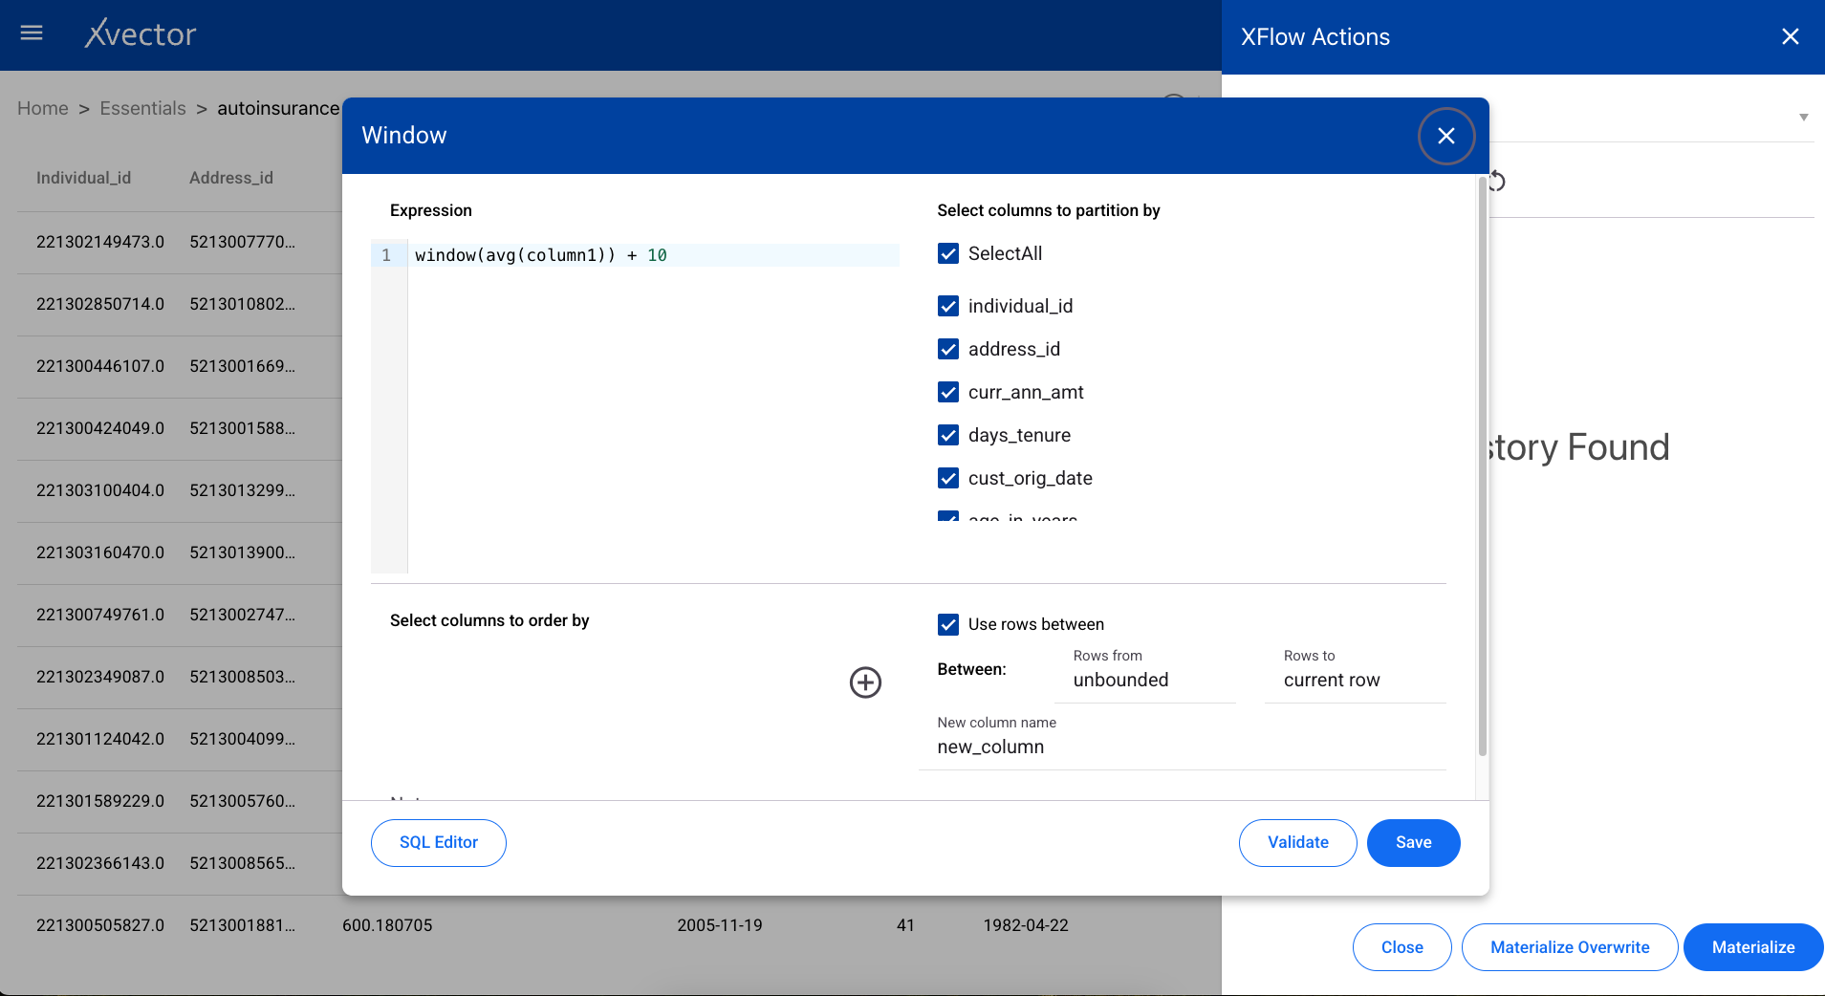Select date cell 2005-11-19
Viewport: 1825px width, 996px height.
720,925
